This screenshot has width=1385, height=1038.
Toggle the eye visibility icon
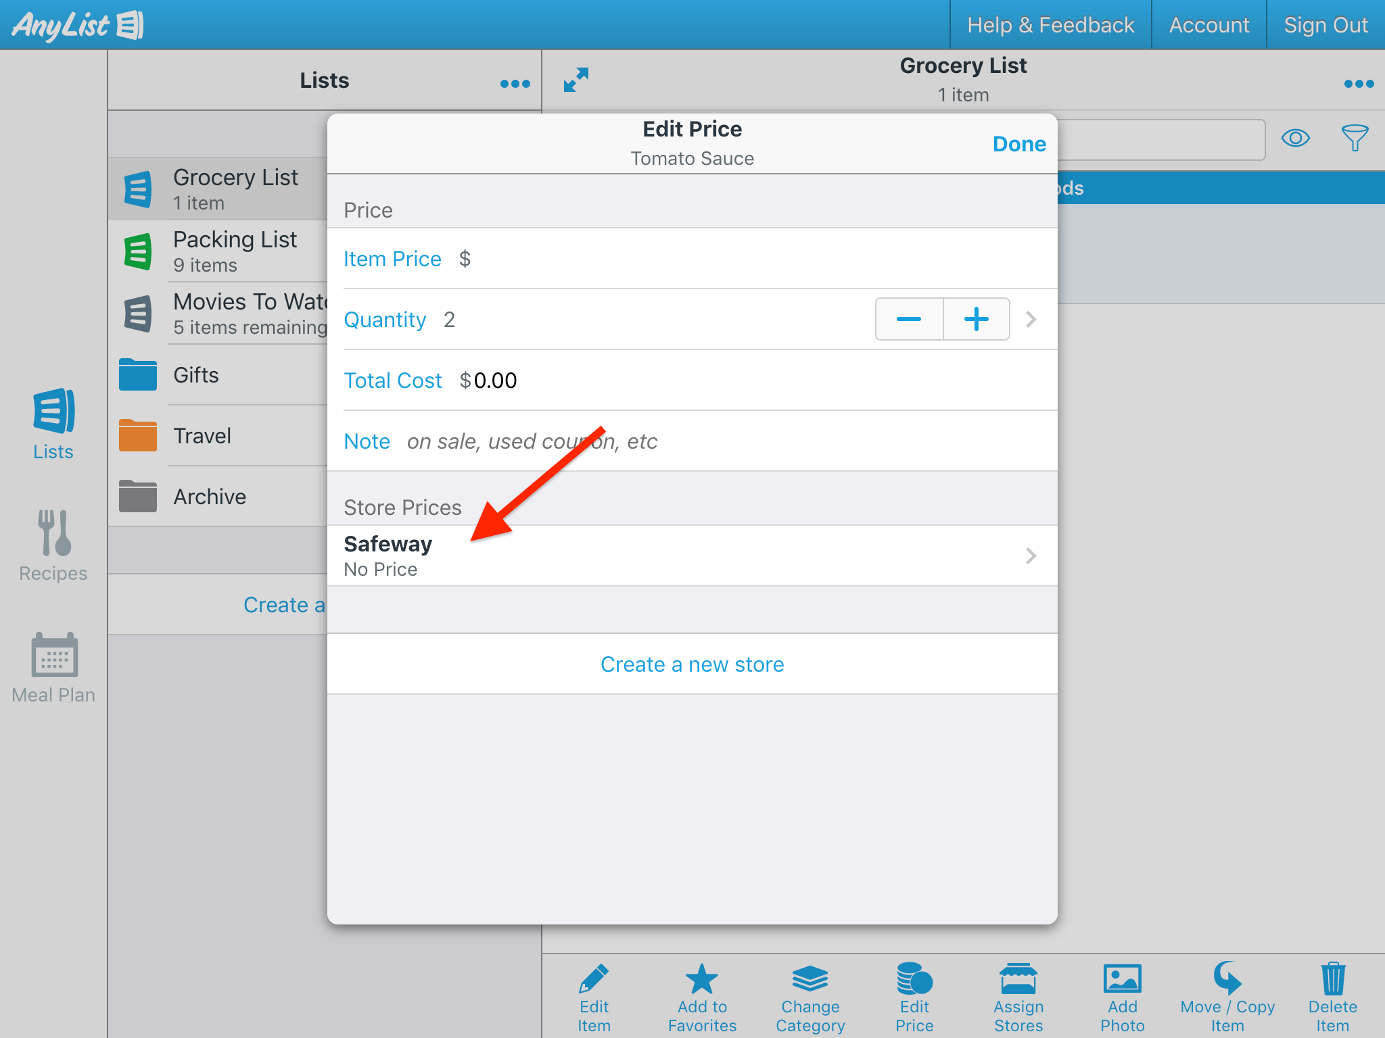click(x=1295, y=139)
